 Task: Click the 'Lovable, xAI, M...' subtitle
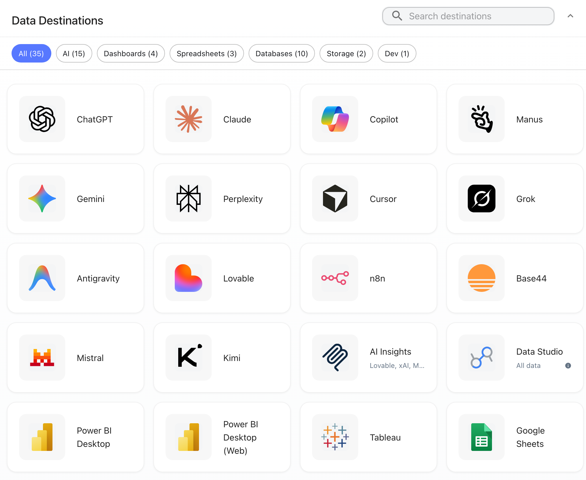coord(397,366)
